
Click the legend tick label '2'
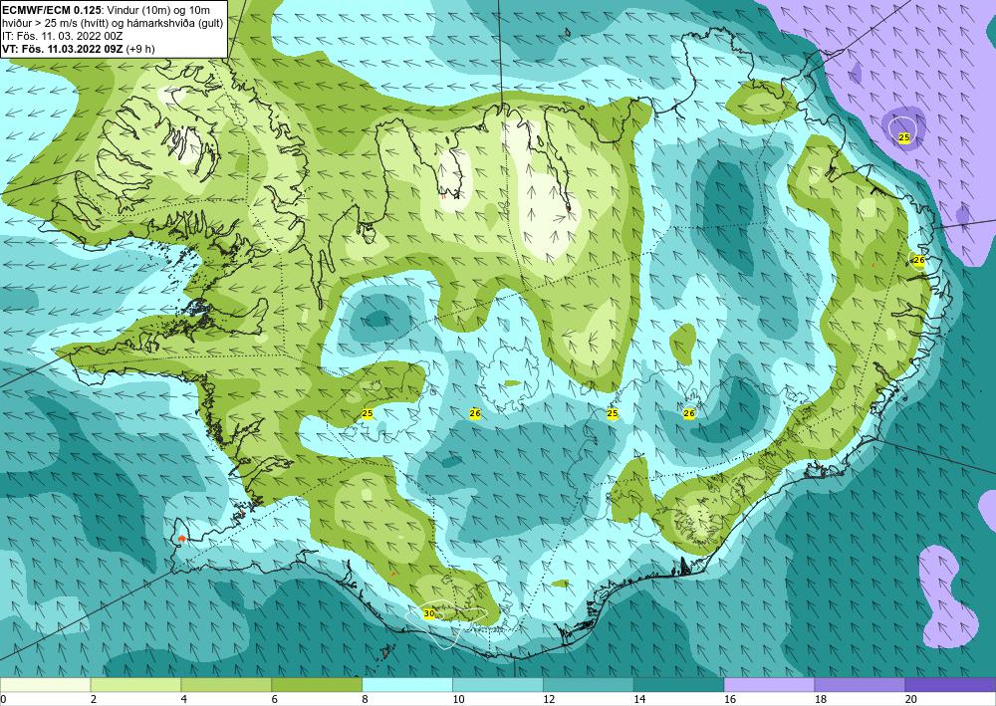94,700
